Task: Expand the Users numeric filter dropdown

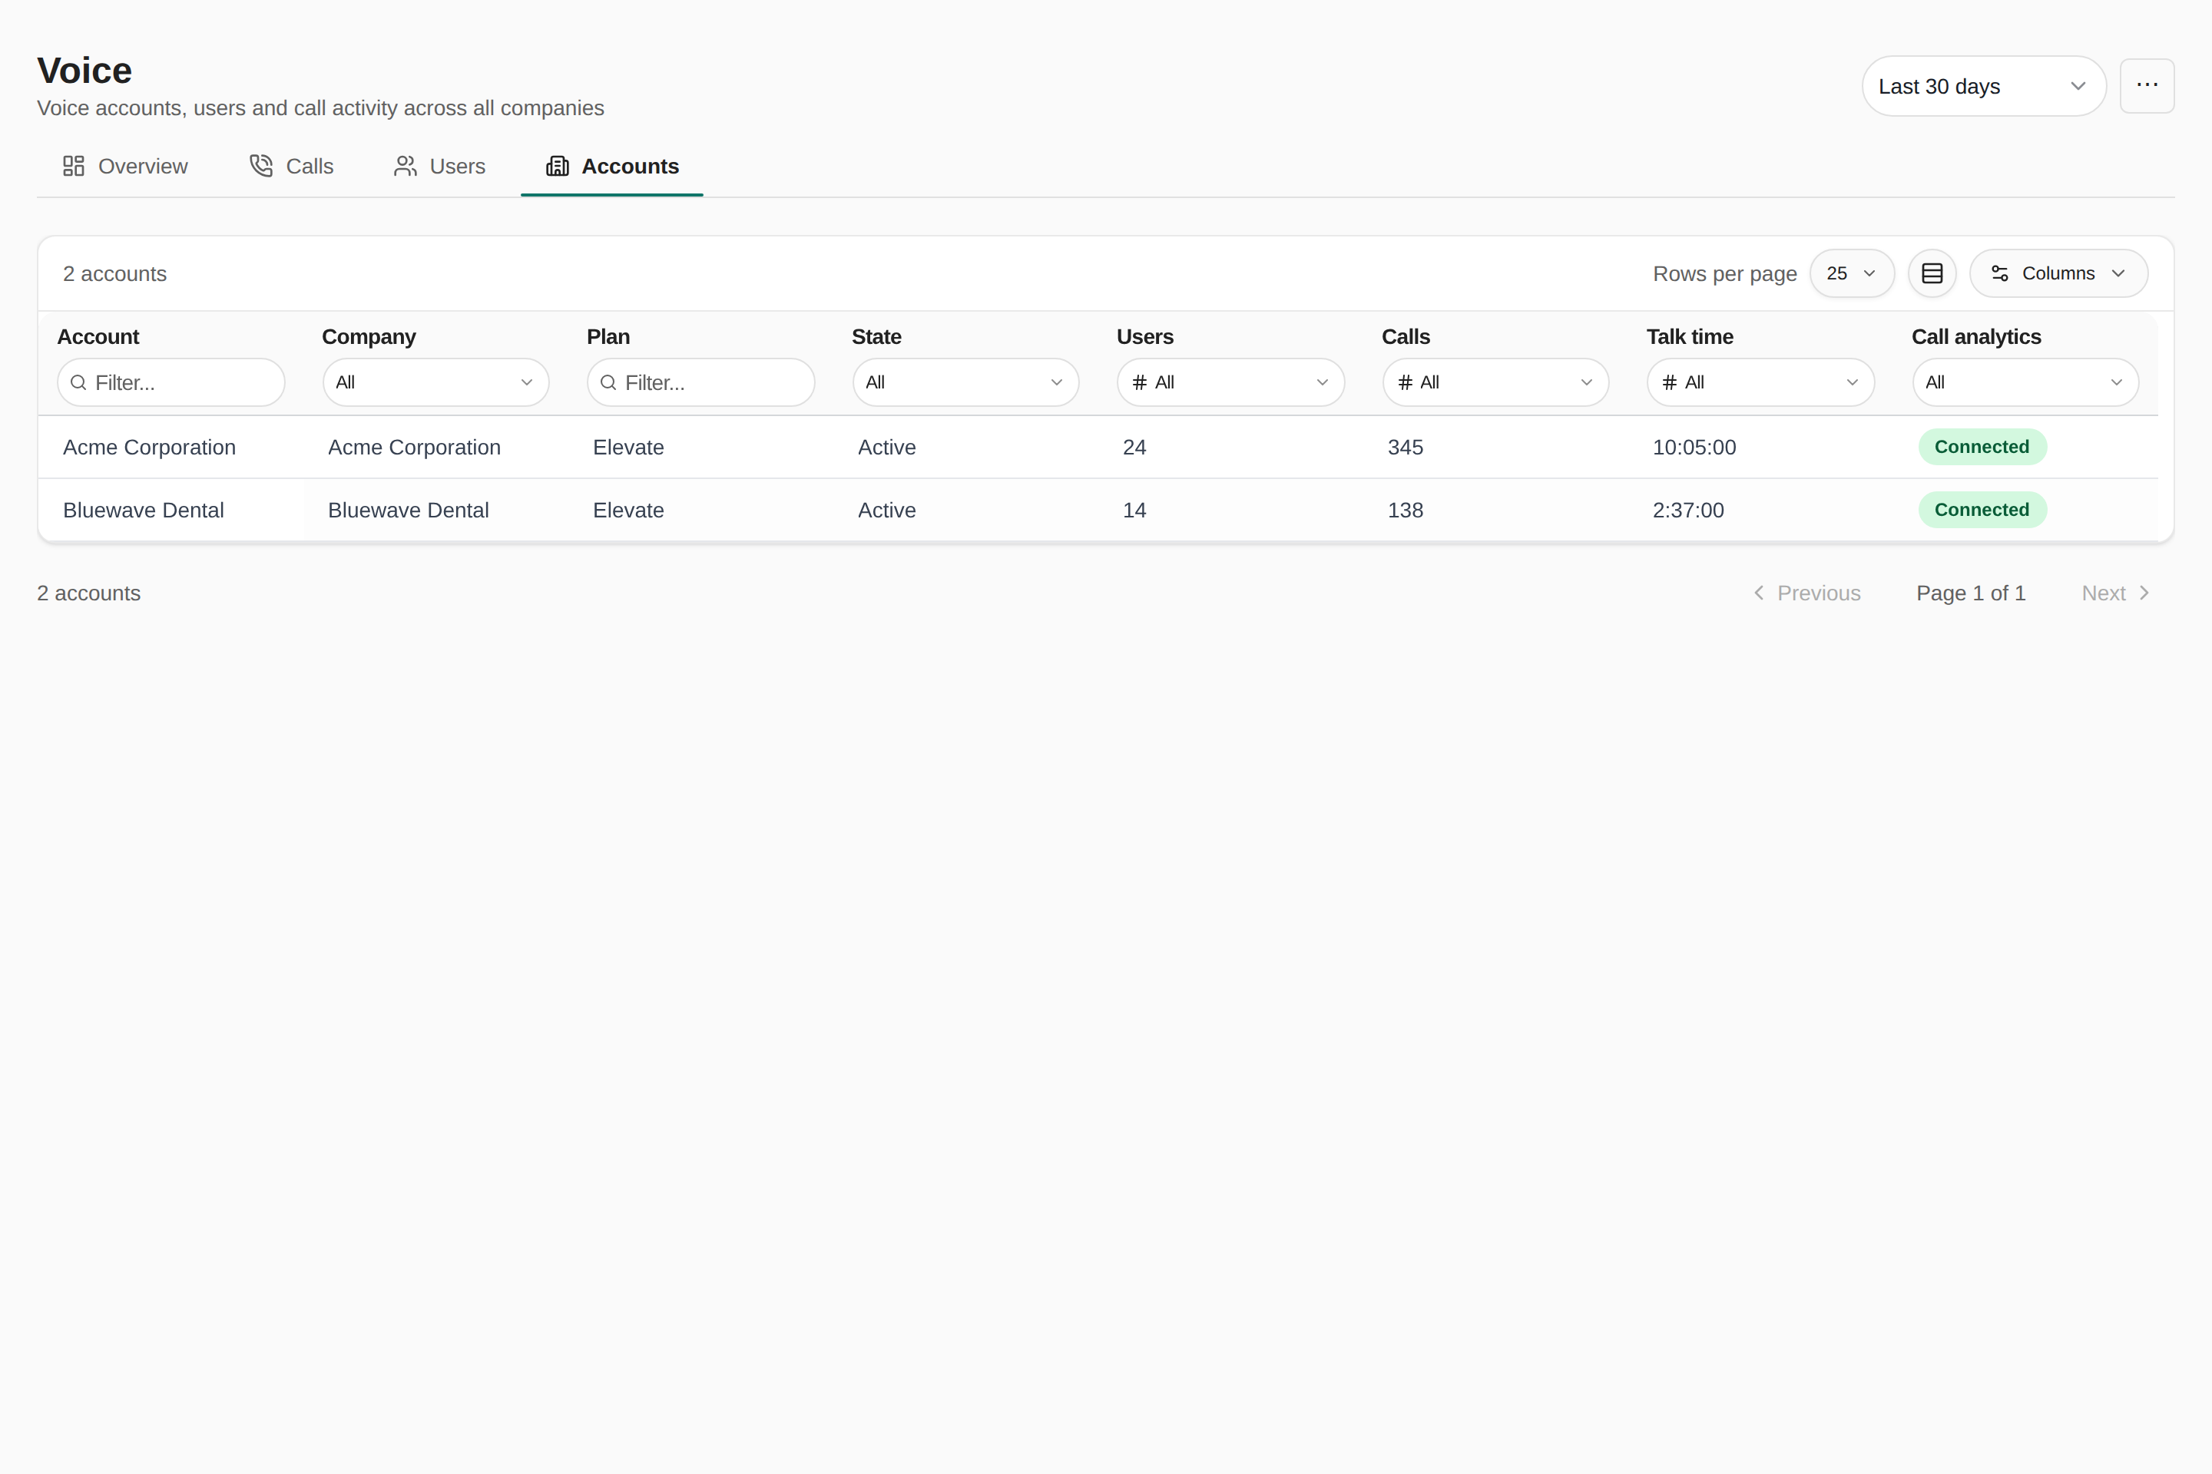Action: [1230, 382]
